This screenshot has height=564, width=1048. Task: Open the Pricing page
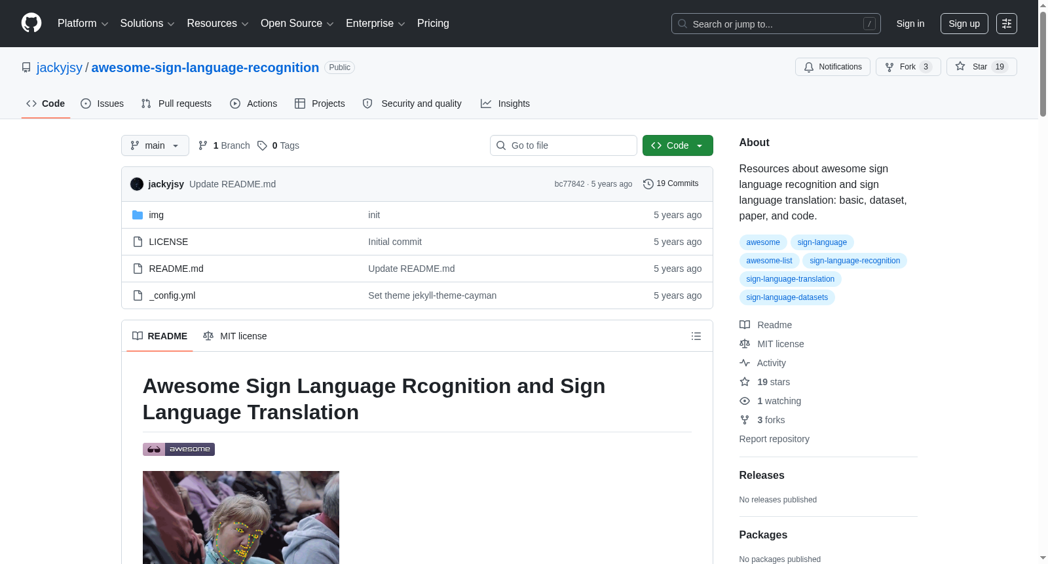(433, 24)
